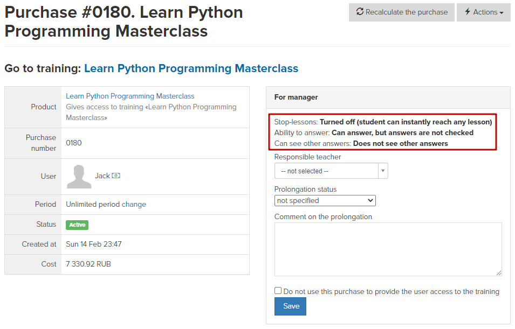Click the 'Product' row label
The image size is (515, 329).
click(x=44, y=107)
